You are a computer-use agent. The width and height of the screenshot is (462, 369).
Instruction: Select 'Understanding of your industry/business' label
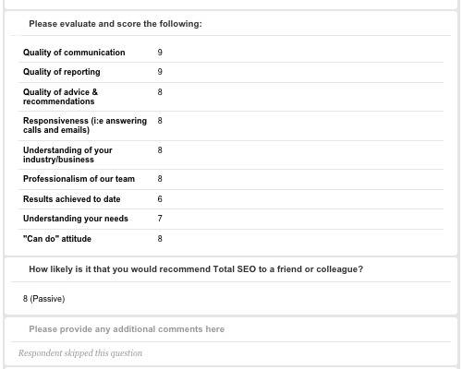click(67, 155)
